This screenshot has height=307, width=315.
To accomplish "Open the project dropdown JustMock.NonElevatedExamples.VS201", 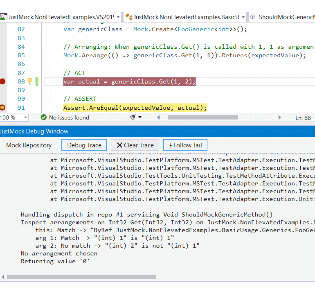I will (118, 17).
